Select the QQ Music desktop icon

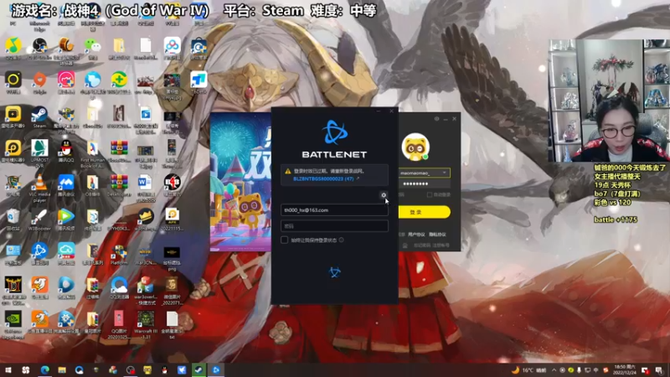[13, 48]
